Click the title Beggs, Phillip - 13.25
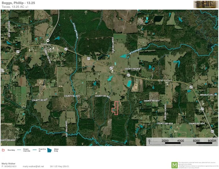219x169 pixels. pos(18,3)
